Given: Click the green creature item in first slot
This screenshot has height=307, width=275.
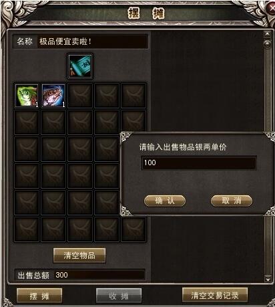Looking at the screenshot, I should click(27, 96).
